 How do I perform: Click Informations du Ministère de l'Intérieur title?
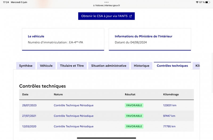click(144, 36)
